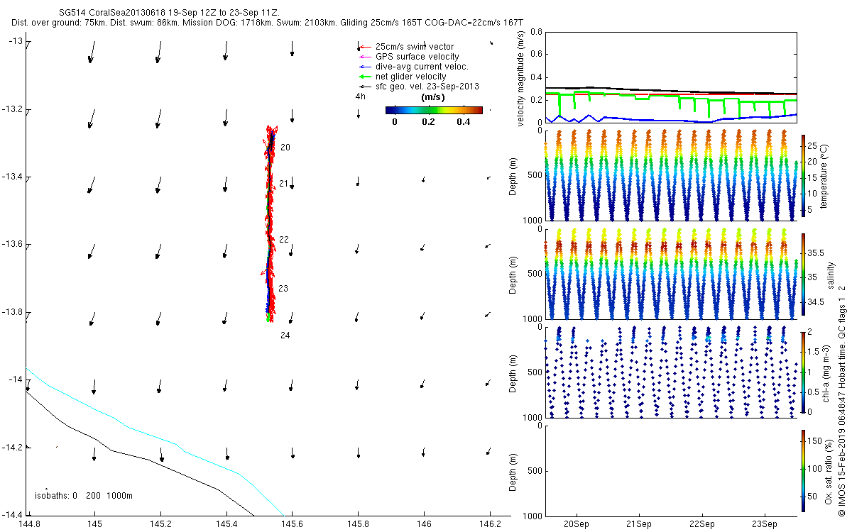
Task: Click 'velocity magnitude (m/s)' axis label
Action: click(520, 78)
